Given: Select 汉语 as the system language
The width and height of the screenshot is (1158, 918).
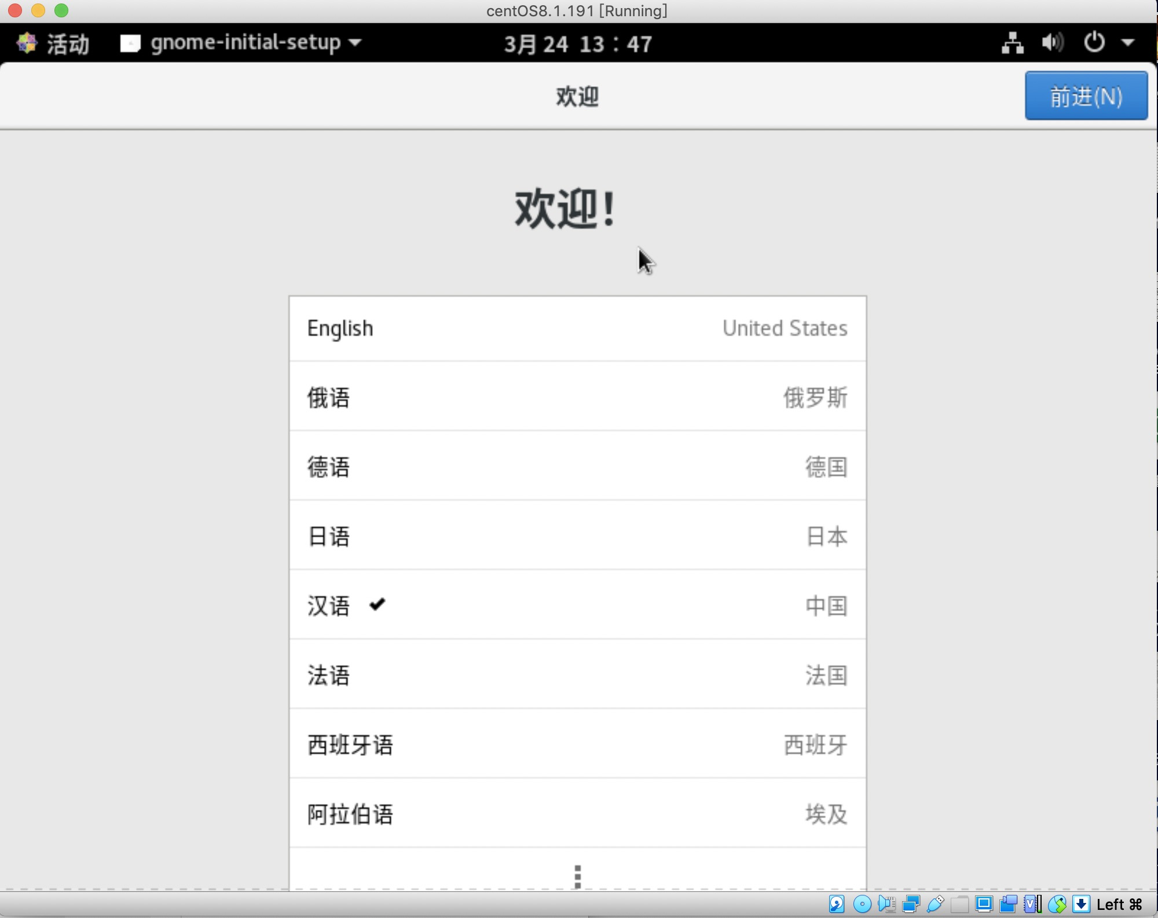Looking at the screenshot, I should [x=577, y=606].
